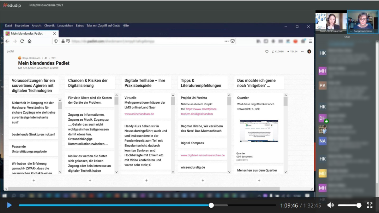Open the www.digitale-Heinzelmaennchen.de link

click(203, 155)
